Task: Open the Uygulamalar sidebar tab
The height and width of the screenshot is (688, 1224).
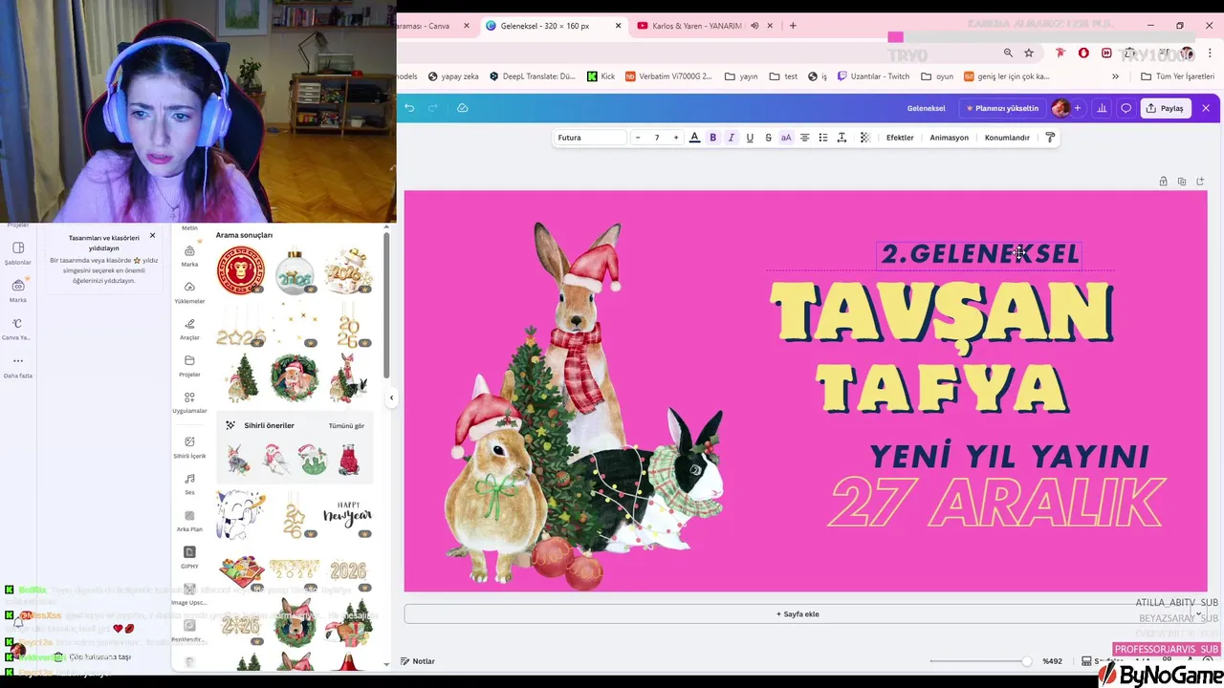Action: (x=189, y=402)
